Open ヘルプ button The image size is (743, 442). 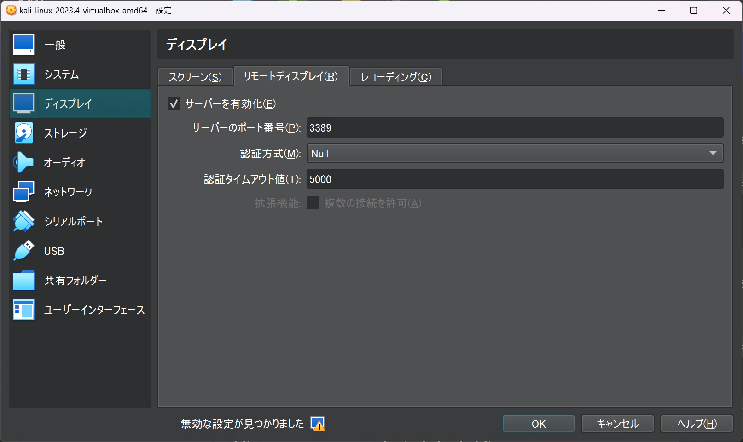pyautogui.click(x=697, y=424)
